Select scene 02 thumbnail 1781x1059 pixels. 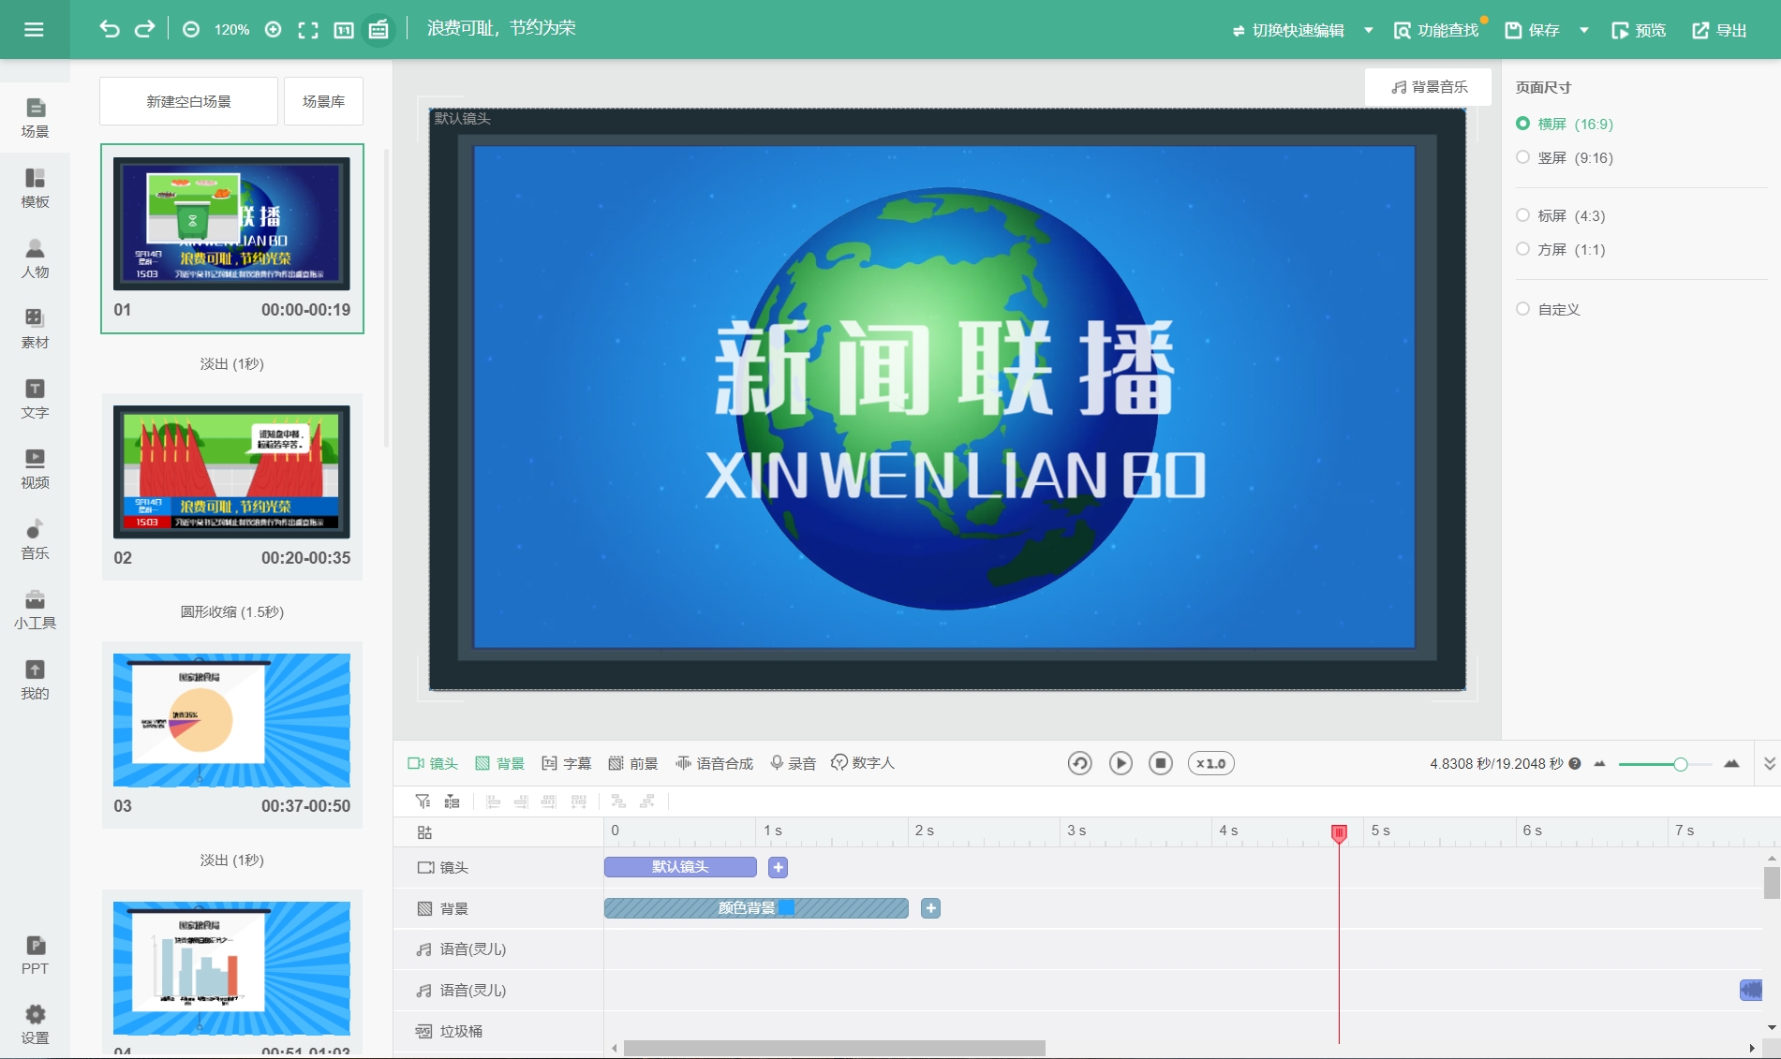click(x=231, y=472)
